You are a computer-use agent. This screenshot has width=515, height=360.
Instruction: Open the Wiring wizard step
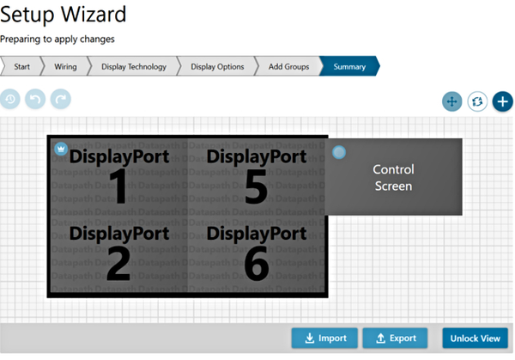[x=65, y=66]
